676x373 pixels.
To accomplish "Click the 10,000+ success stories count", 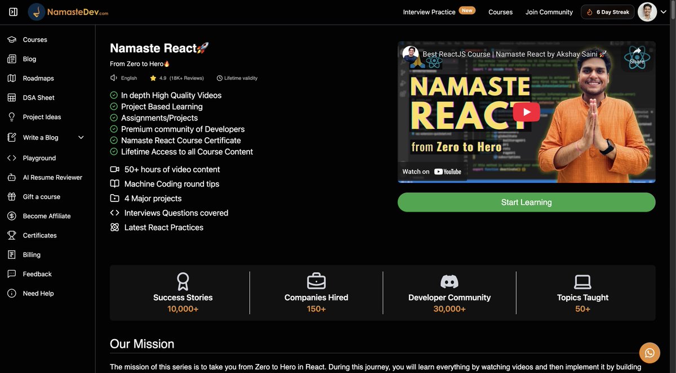I will point(183,309).
